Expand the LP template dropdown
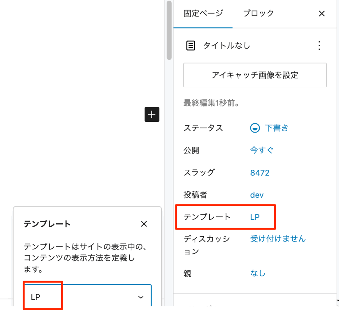 pos(88,297)
